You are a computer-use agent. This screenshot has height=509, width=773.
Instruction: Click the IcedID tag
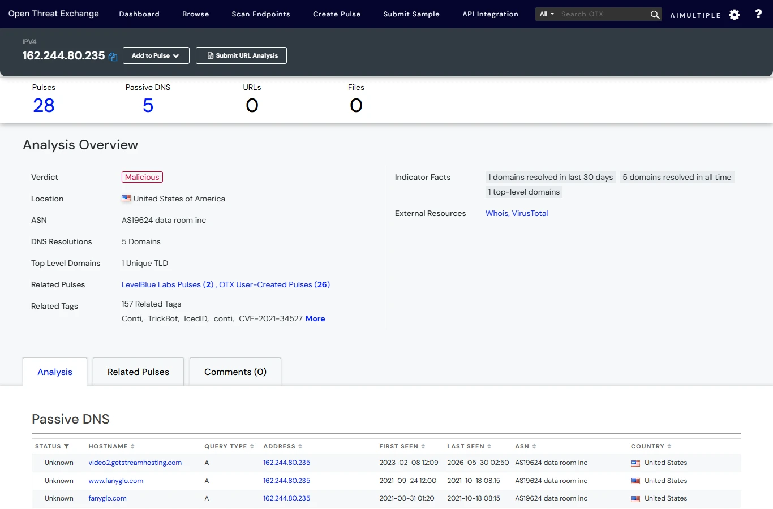point(195,318)
